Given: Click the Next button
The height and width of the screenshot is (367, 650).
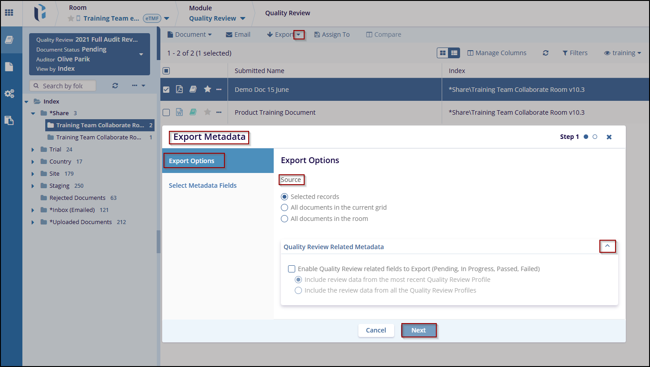Looking at the screenshot, I should pyautogui.click(x=418, y=330).
